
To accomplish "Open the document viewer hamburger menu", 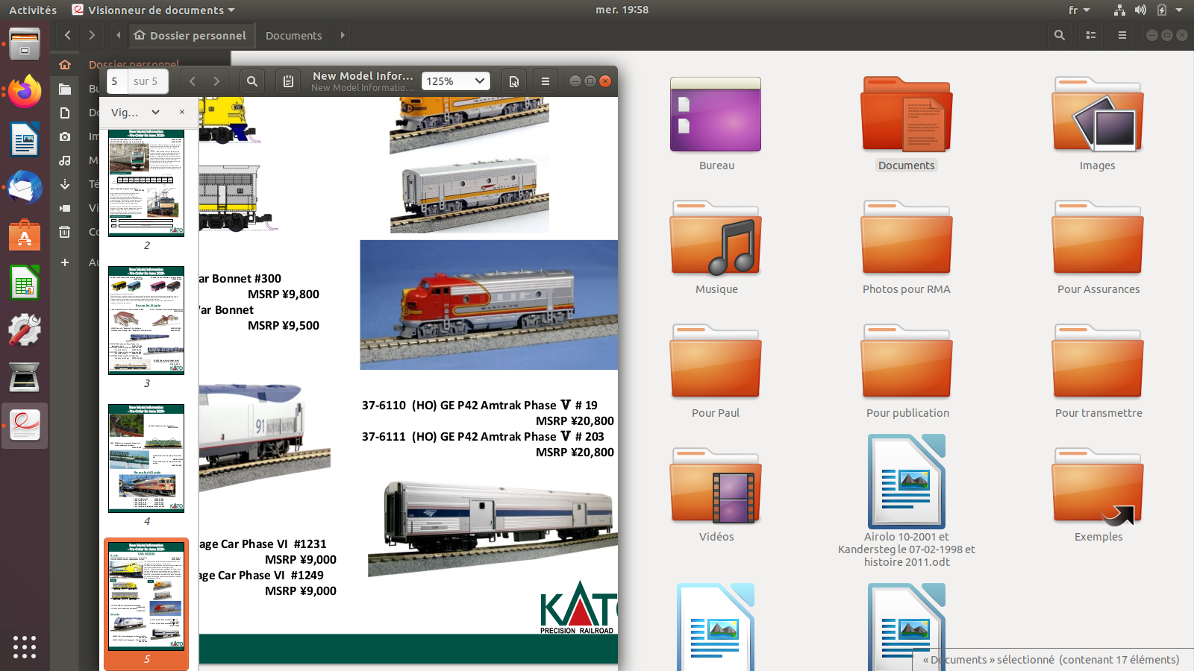I will (x=546, y=81).
